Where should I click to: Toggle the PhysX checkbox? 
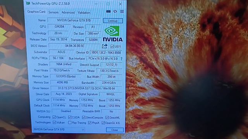90,123
